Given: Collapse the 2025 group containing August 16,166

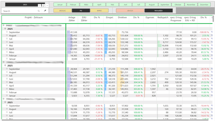Looking at the screenshot, I should pyautogui.click(x=5, y=102).
